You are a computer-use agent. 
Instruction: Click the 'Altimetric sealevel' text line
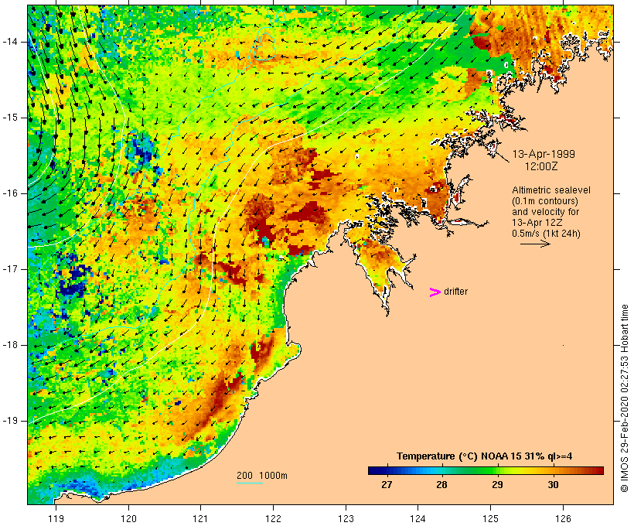pos(550,190)
